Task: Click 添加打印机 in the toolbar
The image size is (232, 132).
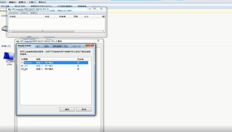Action: [20, 6]
